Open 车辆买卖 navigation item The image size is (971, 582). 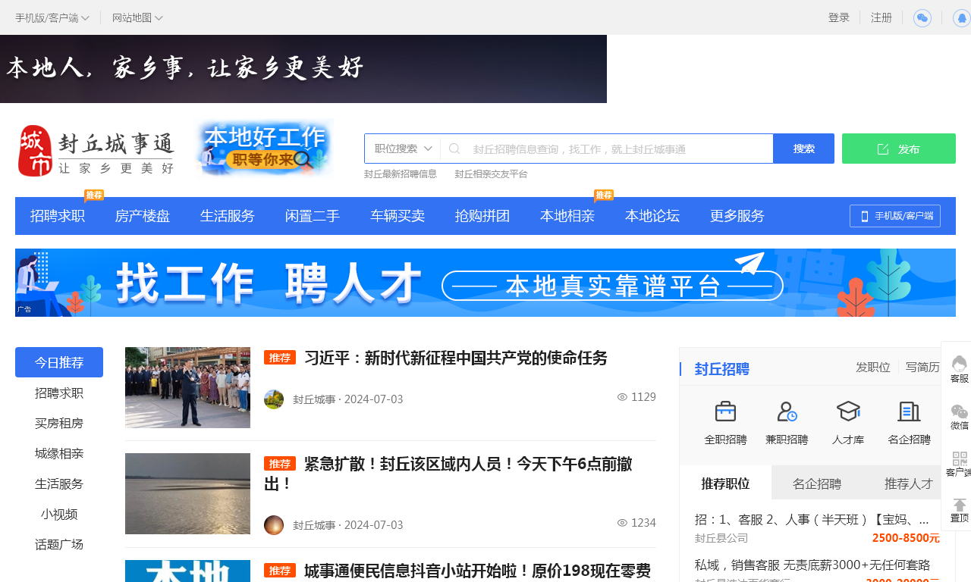398,216
